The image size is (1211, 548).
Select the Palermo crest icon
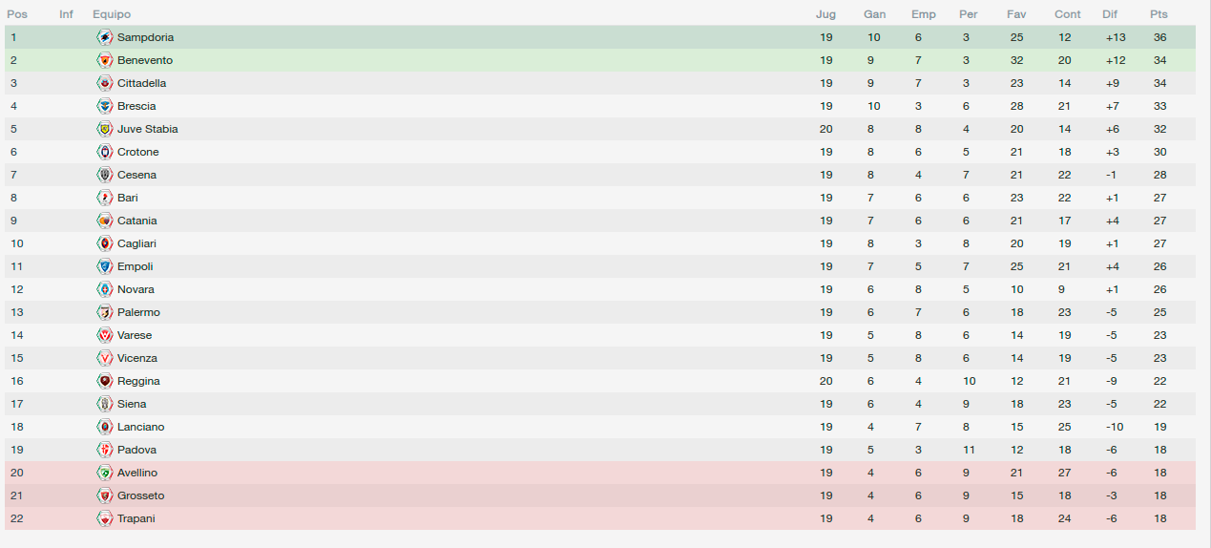pyautogui.click(x=105, y=312)
